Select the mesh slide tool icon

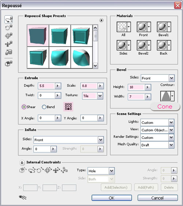tap(9, 44)
